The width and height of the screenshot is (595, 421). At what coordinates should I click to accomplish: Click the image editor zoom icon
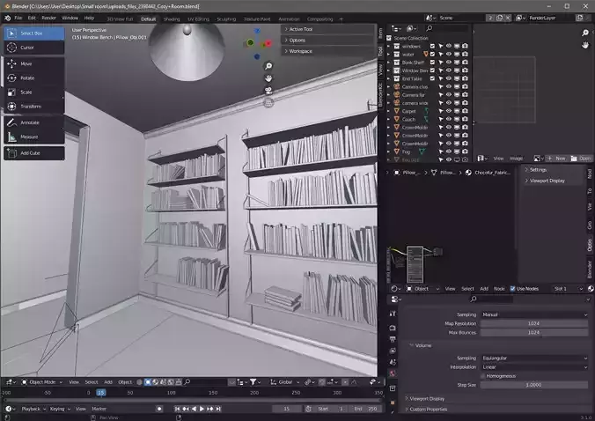click(585, 33)
